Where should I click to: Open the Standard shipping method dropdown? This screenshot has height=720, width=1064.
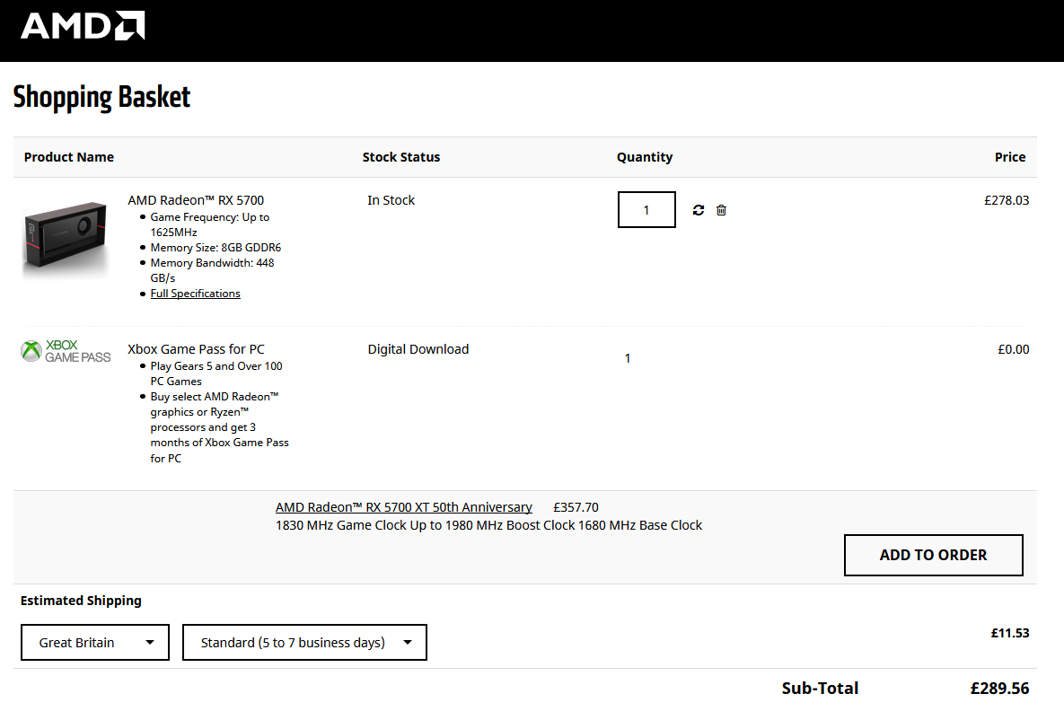304,643
